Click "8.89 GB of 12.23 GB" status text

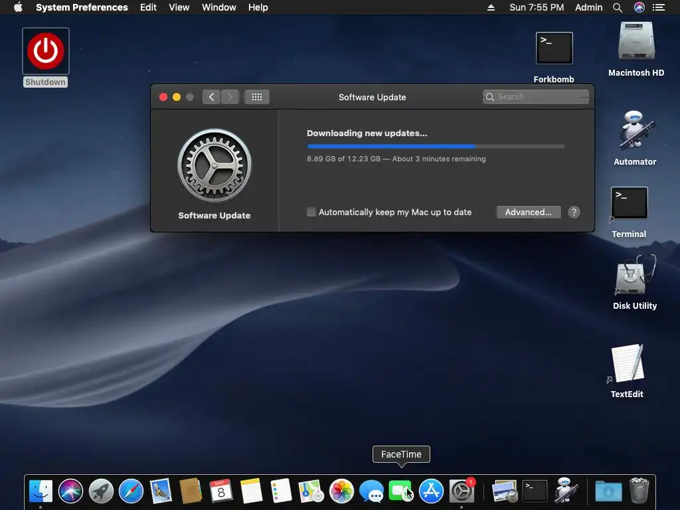[343, 159]
